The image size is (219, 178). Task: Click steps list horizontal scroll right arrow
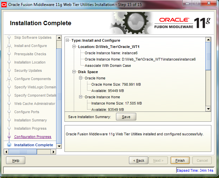pyautogui.click(x=54, y=152)
